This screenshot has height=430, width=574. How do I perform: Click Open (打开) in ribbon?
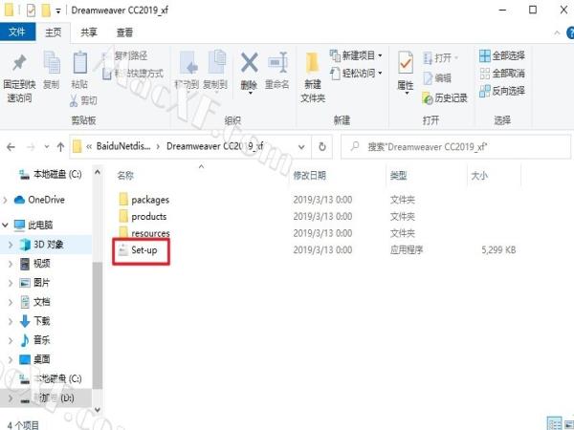click(x=441, y=57)
